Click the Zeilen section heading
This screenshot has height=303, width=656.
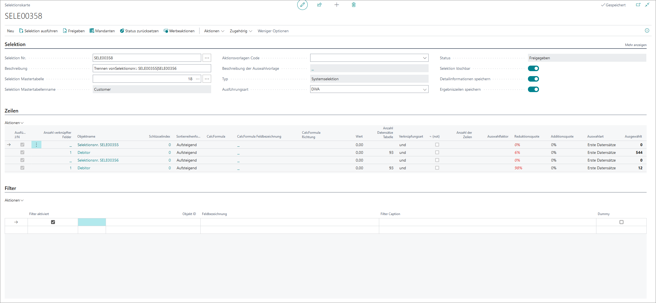[x=12, y=111]
